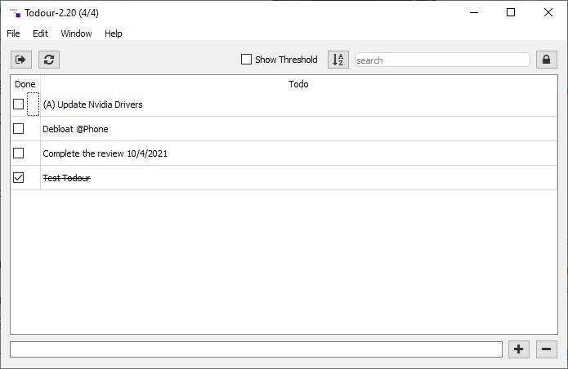Click the archive/export arrow icon
Viewport: 568px width, 369px height.
point(20,60)
